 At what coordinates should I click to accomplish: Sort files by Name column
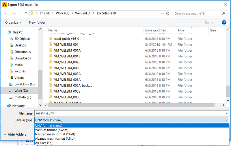53,30
